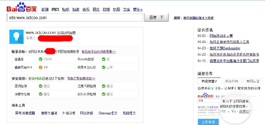Screen dimensions: 265x125
Task: Open the 搜索关键词 webmaster tool
Action: point(49,113)
